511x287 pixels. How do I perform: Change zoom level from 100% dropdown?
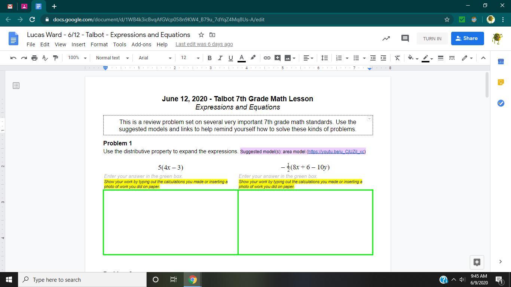77,58
